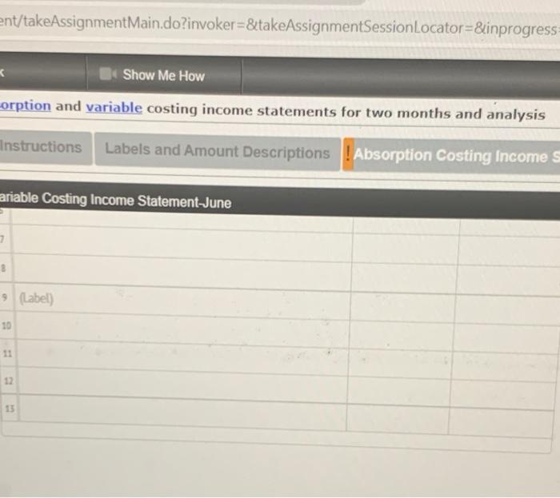Click first amount column cell in row 9
560x498 pixels.
click(403, 306)
